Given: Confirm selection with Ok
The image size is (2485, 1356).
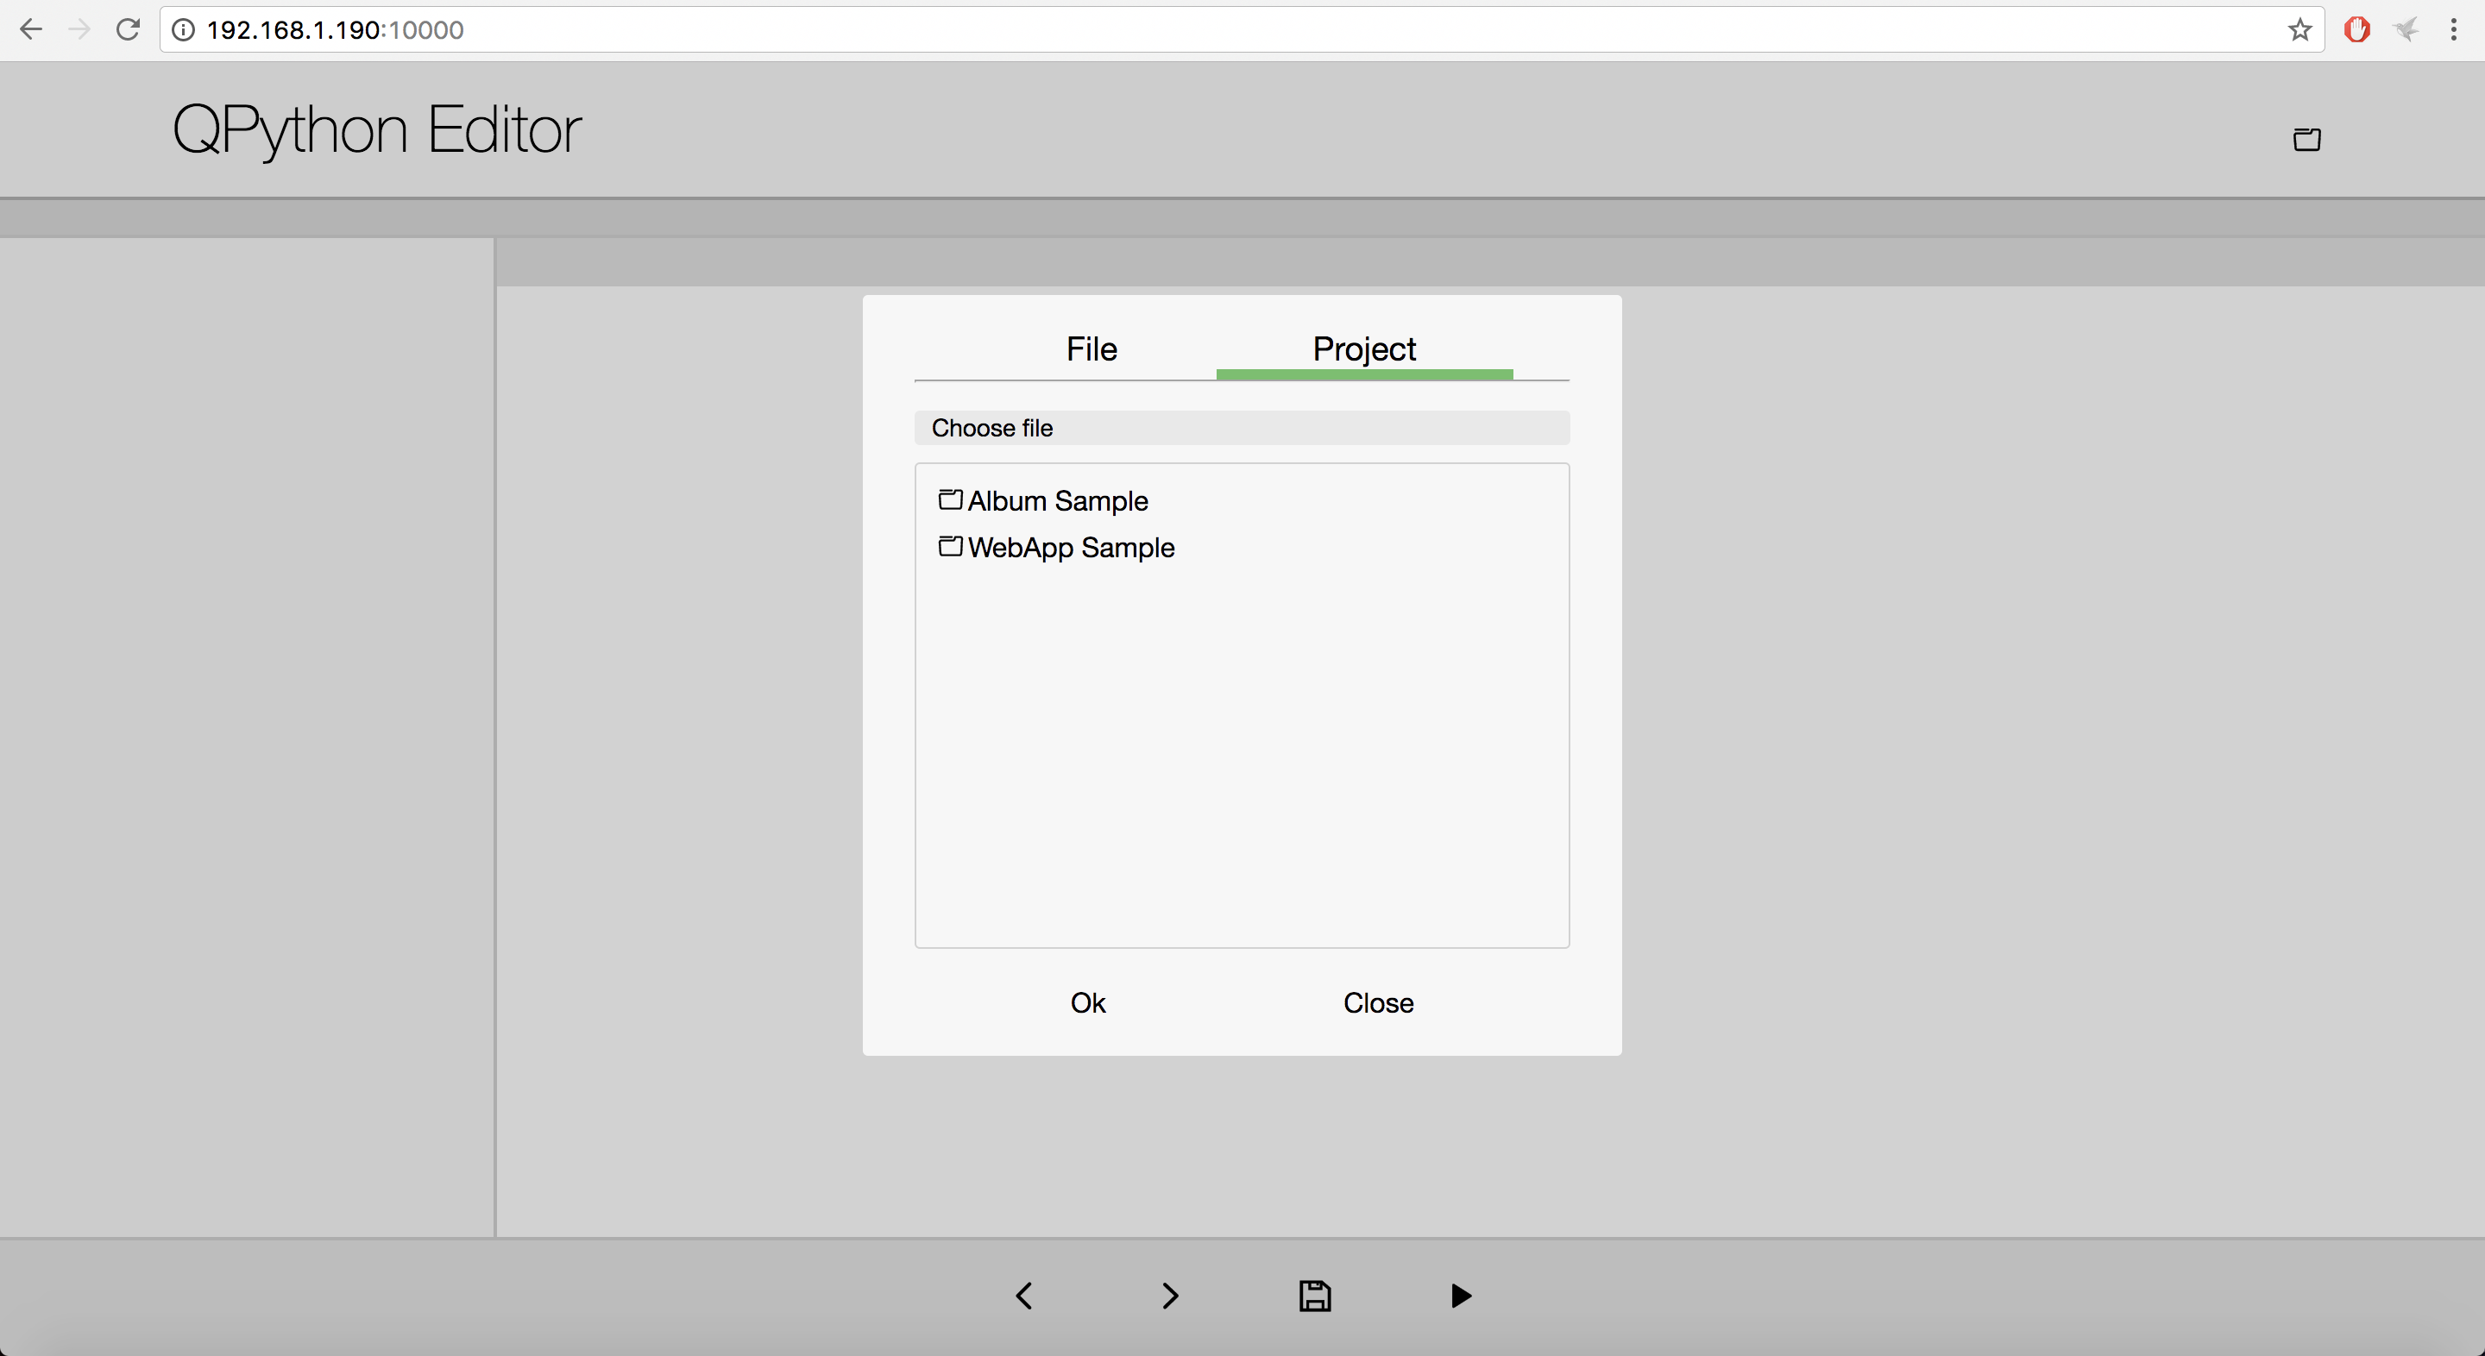Looking at the screenshot, I should click(x=1087, y=1002).
